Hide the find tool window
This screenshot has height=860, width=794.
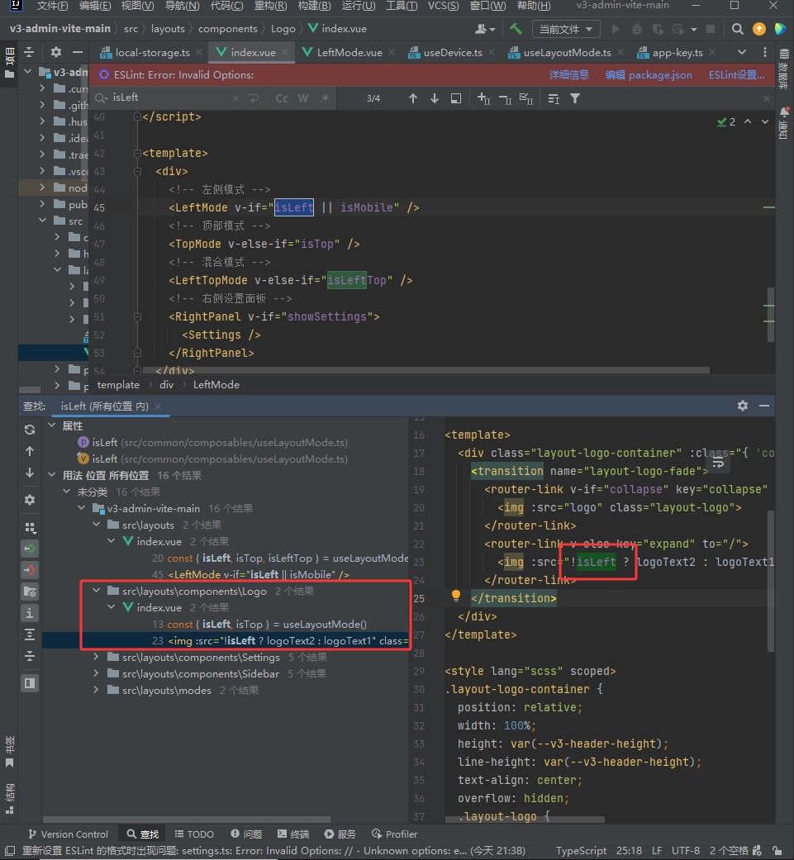point(763,406)
